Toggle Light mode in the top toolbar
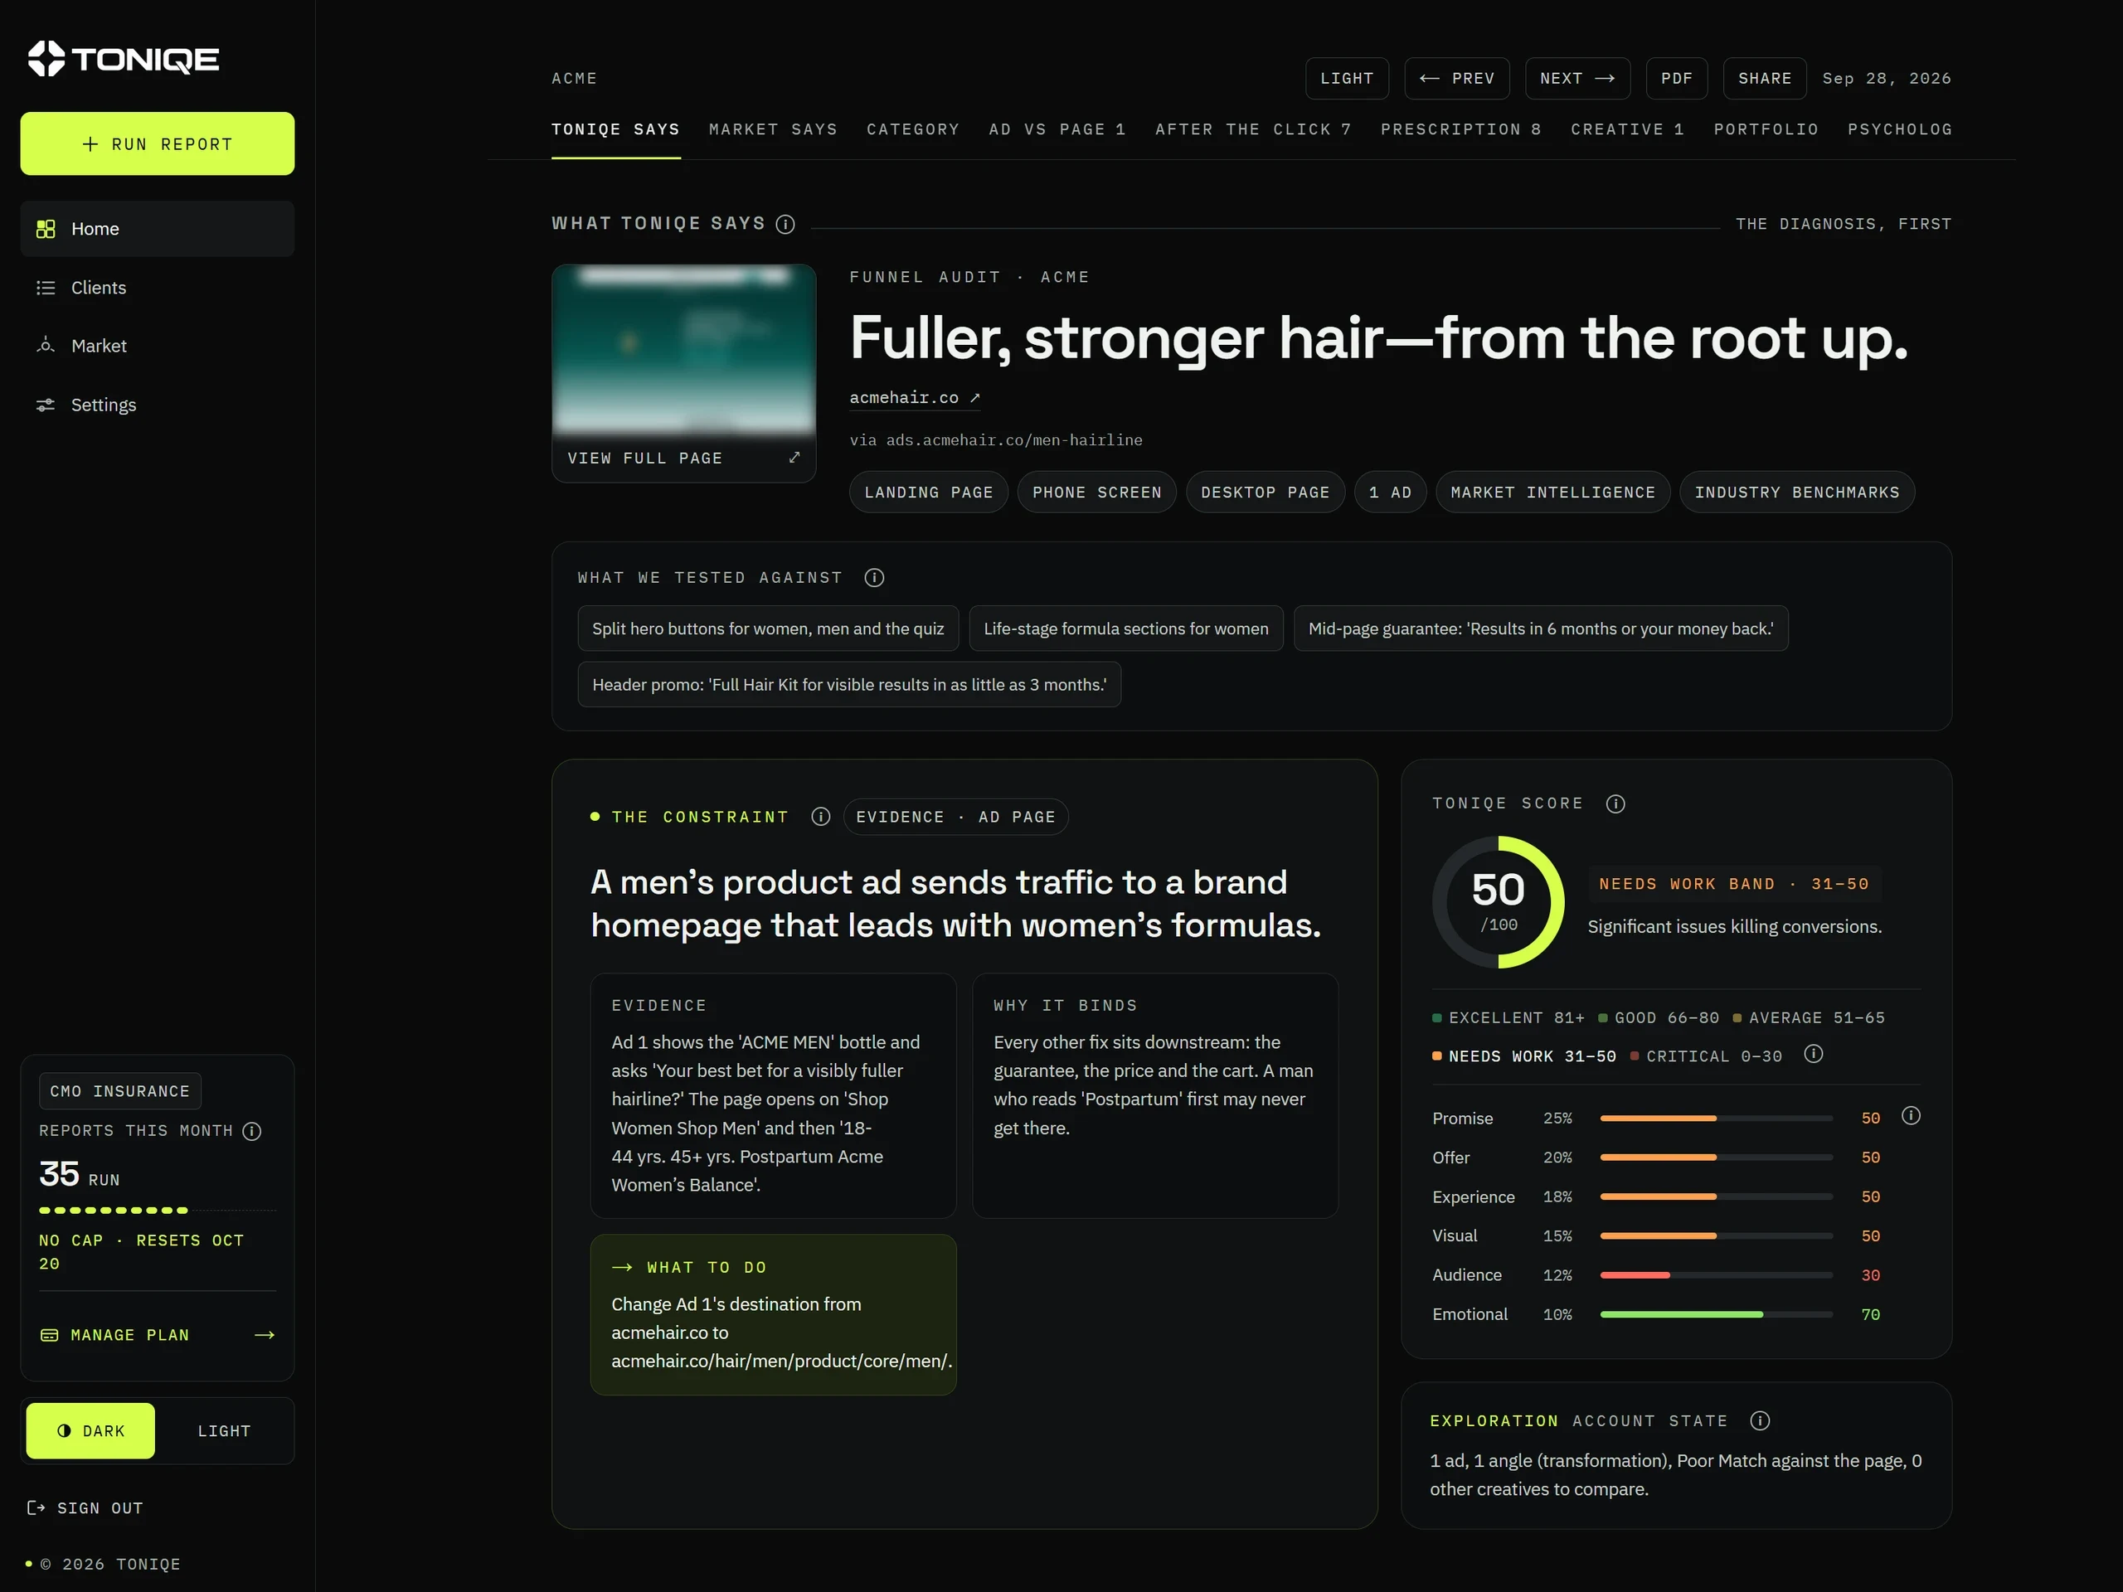2123x1592 pixels. [1347, 79]
